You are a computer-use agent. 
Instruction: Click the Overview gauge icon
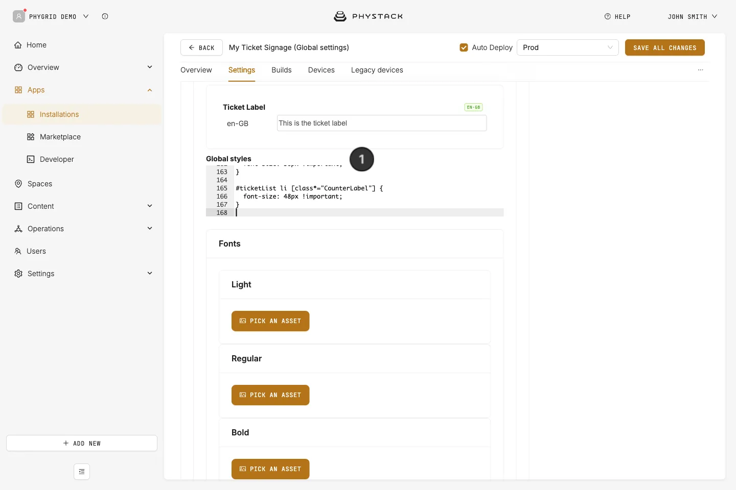18,67
